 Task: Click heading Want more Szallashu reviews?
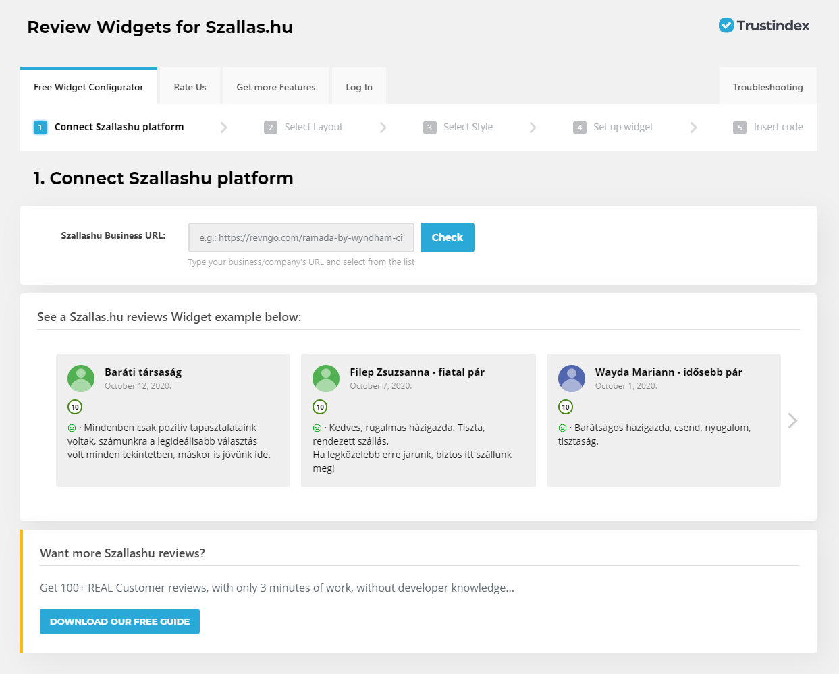click(x=122, y=553)
